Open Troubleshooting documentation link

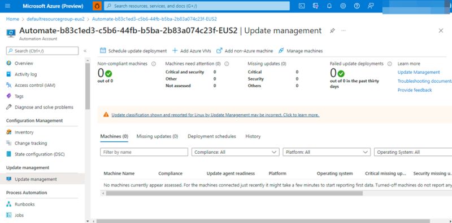click(x=425, y=81)
